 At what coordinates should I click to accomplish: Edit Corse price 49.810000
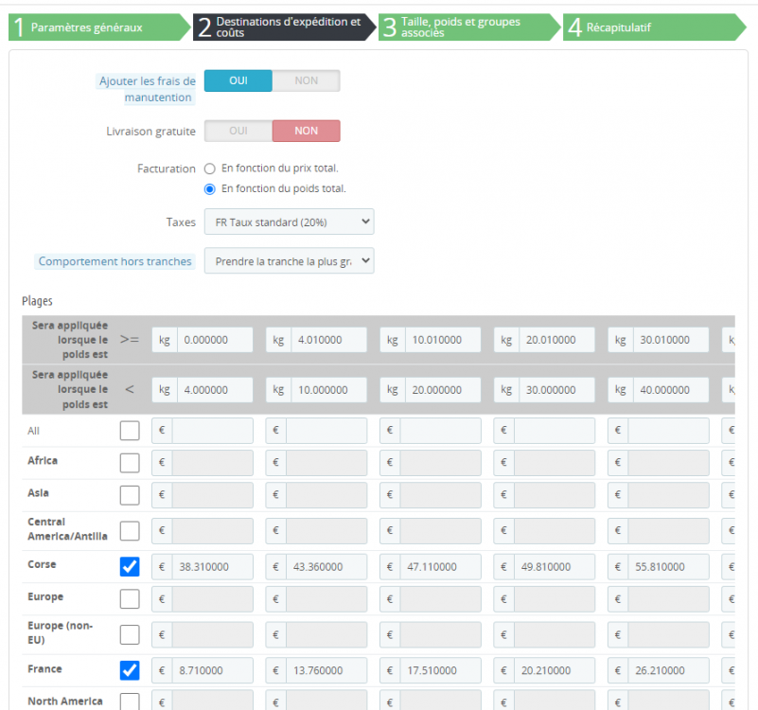coord(555,567)
